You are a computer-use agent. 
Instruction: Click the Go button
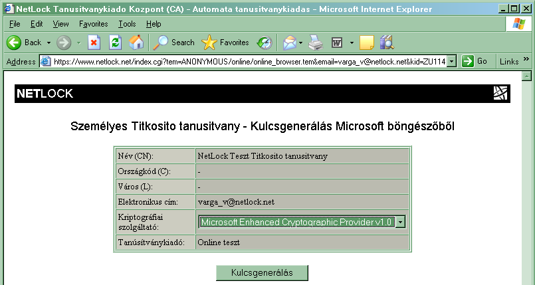475,61
